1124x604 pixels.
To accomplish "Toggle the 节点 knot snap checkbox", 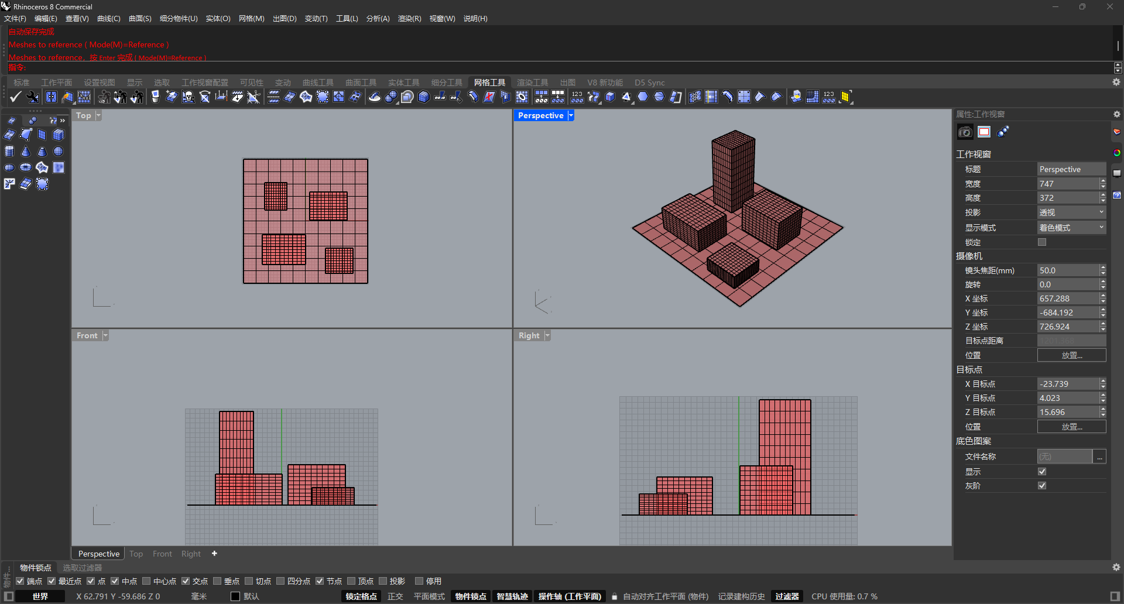I will (320, 581).
